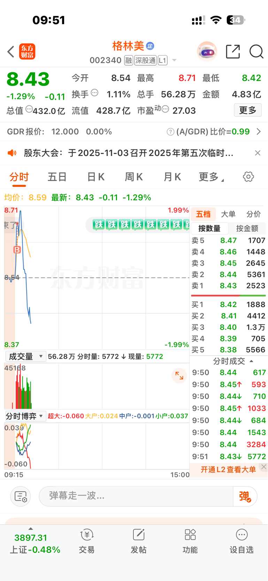Tap the 超大:-0.060 value
The image size is (268, 581).
point(66,416)
